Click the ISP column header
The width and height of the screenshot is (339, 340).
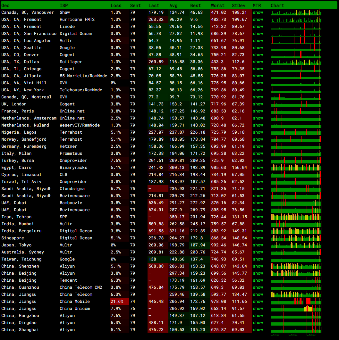coord(64,5)
